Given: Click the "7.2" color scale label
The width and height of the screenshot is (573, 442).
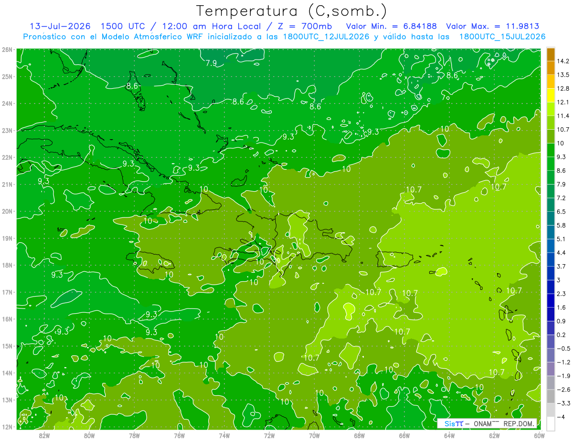Looking at the screenshot, I should pos(562,198).
